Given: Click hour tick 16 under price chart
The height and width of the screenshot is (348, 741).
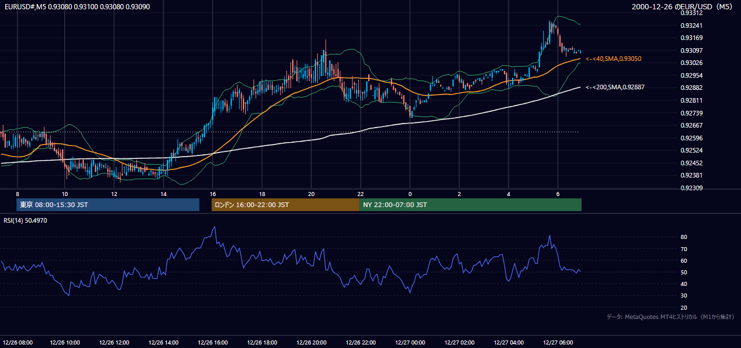Looking at the screenshot, I should tap(213, 194).
